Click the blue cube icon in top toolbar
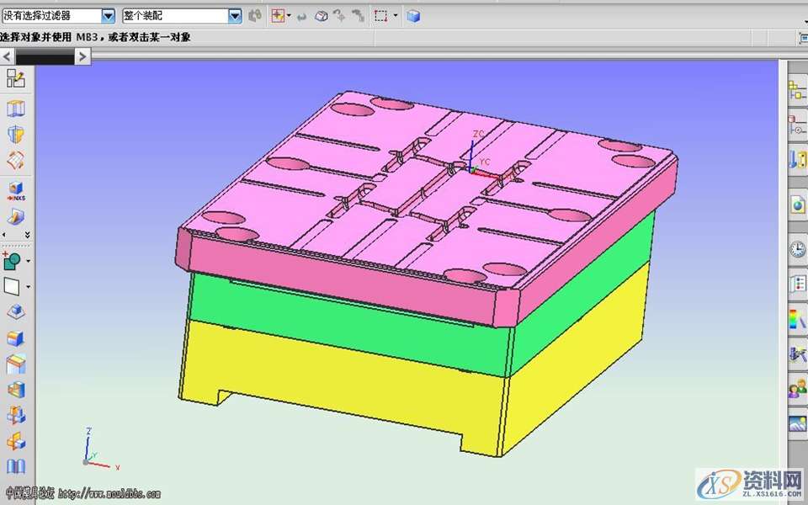 click(413, 16)
